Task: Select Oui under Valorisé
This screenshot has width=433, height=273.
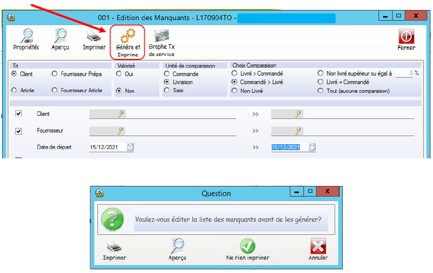Action: [119, 74]
